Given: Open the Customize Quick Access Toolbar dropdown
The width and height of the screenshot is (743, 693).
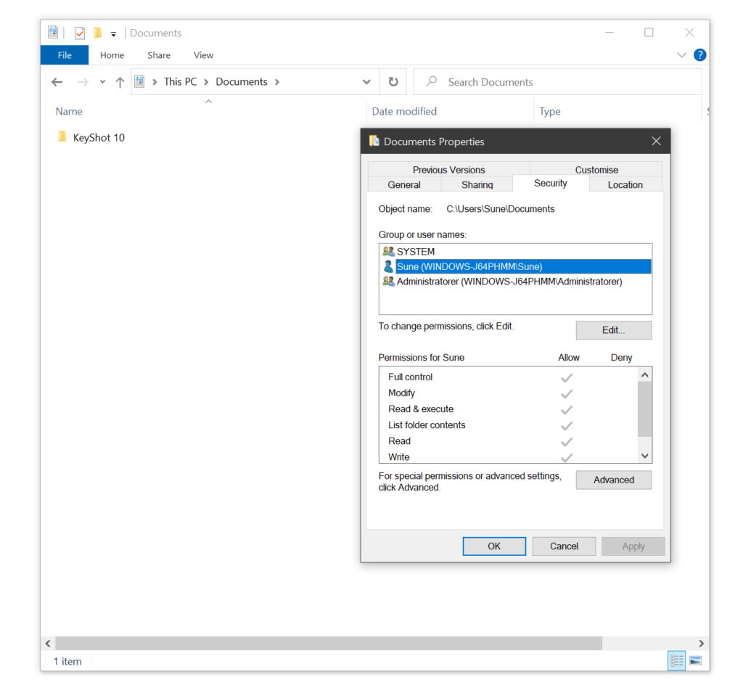Looking at the screenshot, I should point(114,34).
